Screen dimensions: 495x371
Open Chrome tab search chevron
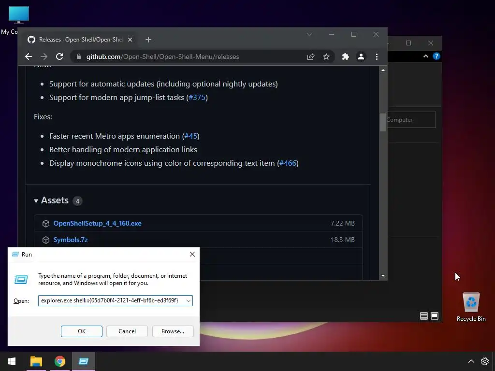(309, 34)
